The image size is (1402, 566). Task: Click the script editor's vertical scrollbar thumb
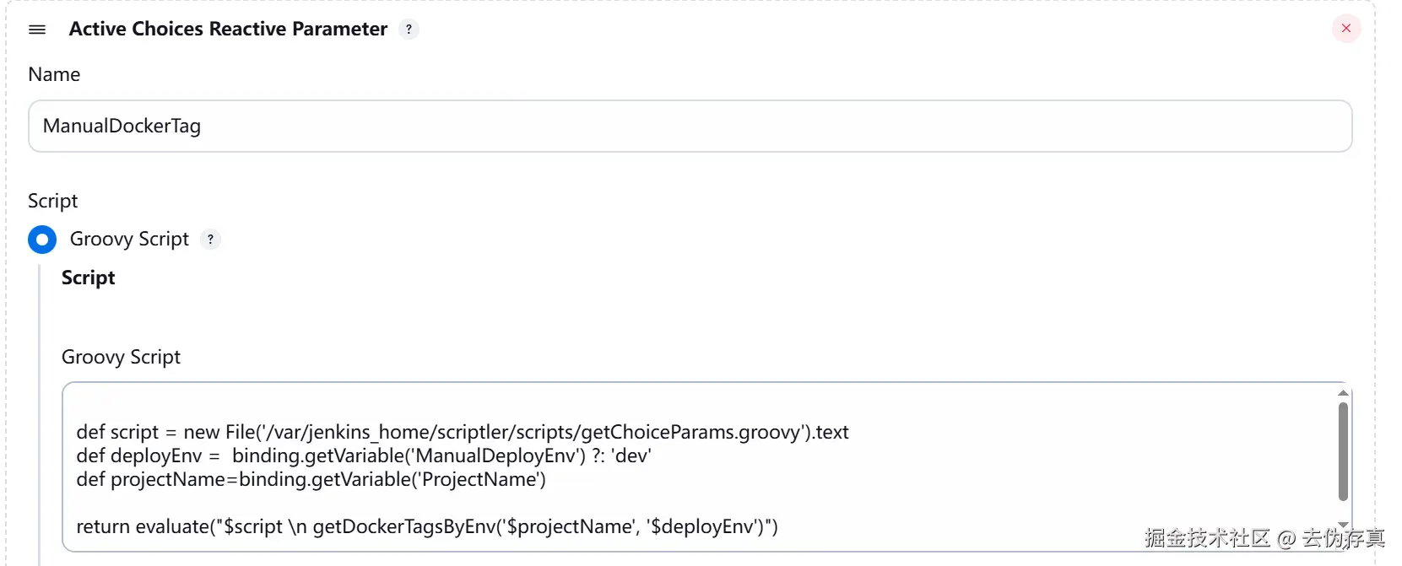[1343, 451]
